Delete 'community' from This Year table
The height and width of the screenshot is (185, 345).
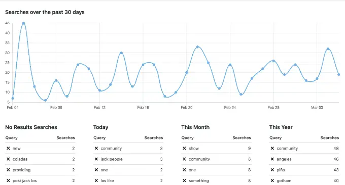(x=272, y=148)
